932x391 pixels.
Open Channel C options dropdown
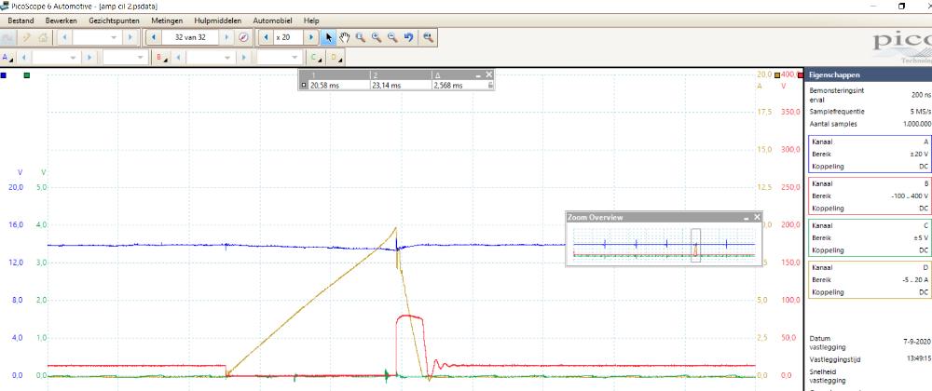click(316, 58)
